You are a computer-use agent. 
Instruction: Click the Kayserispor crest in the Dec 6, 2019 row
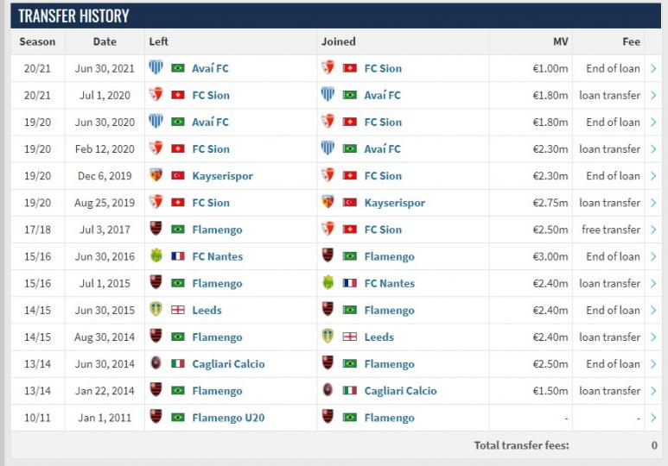(x=156, y=174)
